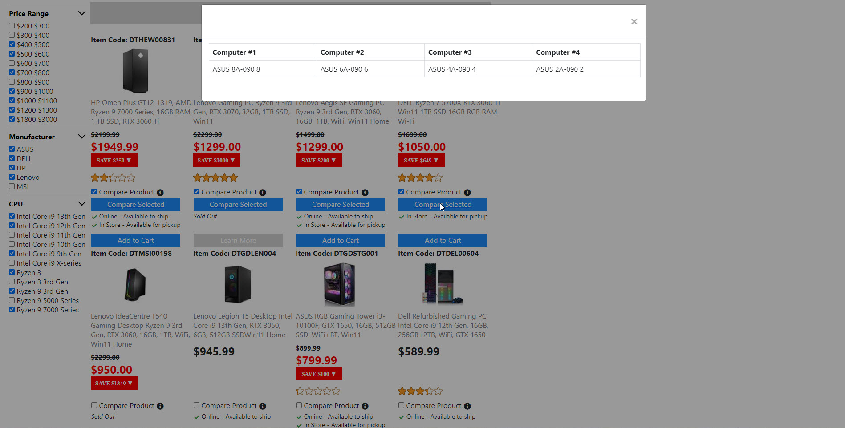
Task: Expand the SAVE $250 discount dropdown
Action: [114, 160]
